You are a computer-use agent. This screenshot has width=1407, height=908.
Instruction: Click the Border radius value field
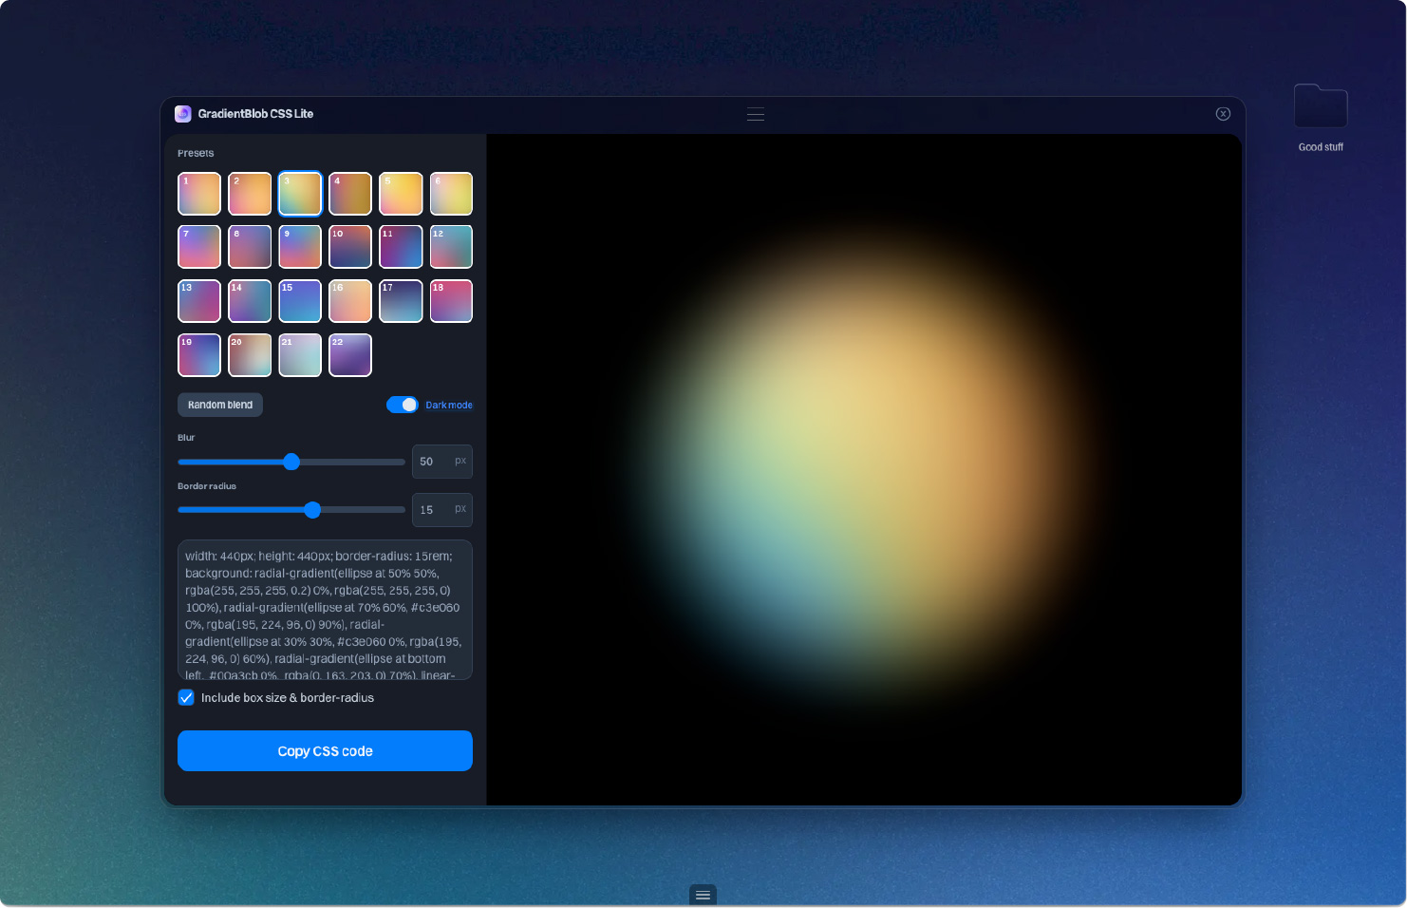pyautogui.click(x=435, y=510)
